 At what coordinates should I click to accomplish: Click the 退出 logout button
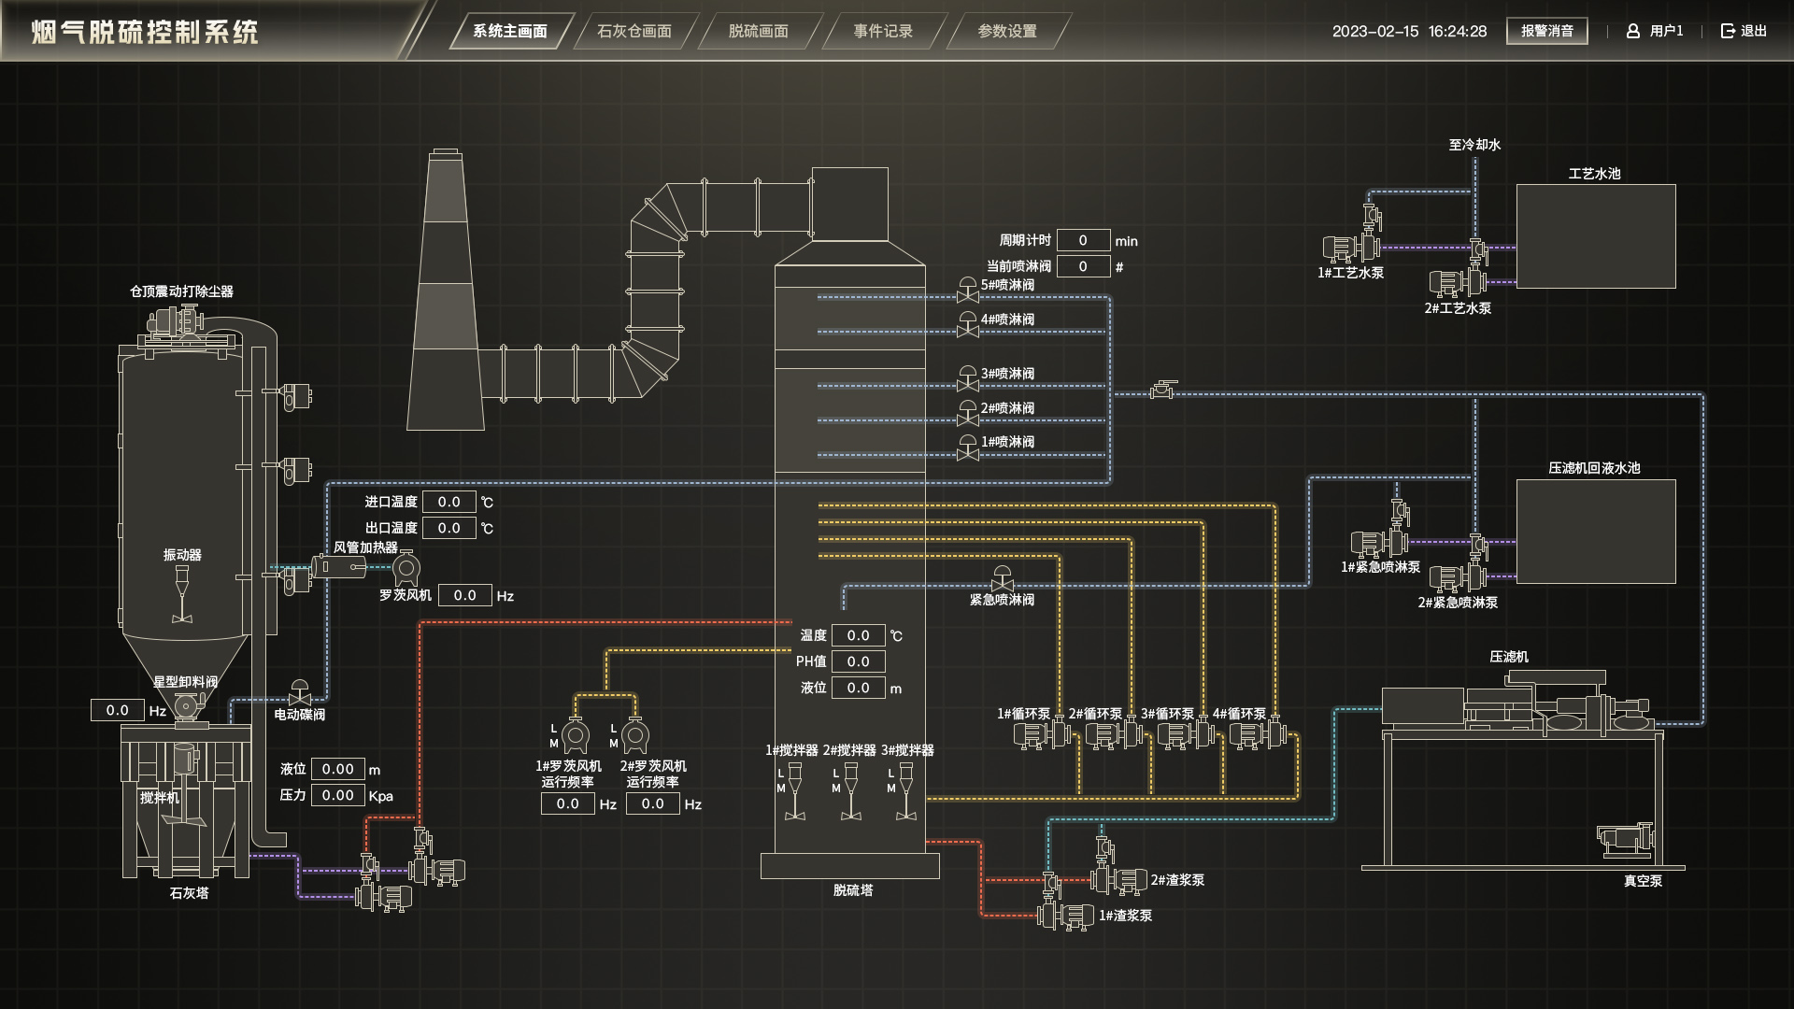(x=1744, y=31)
